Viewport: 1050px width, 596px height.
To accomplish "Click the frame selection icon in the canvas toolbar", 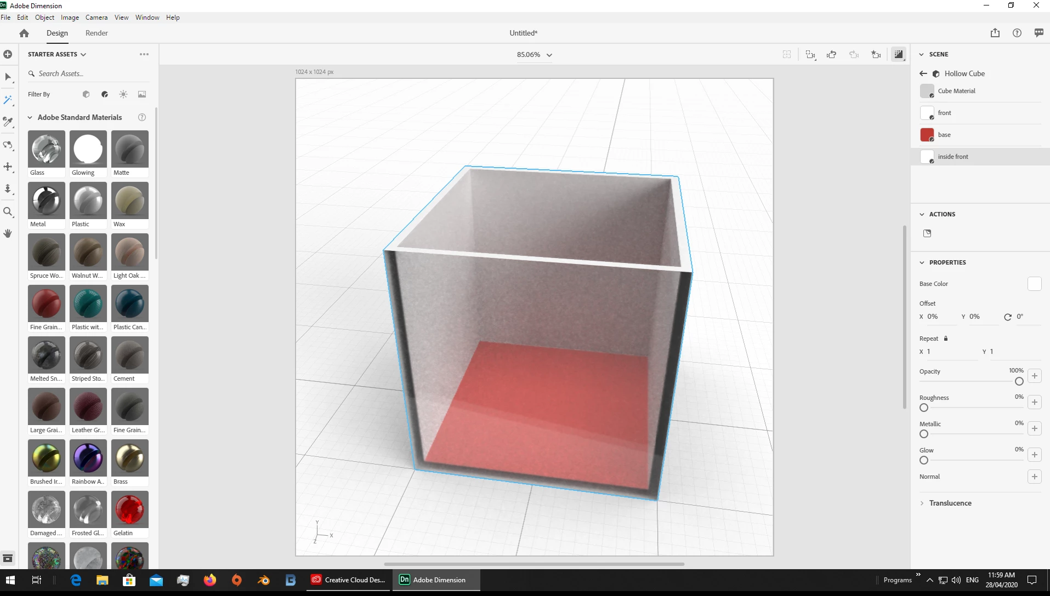I will pyautogui.click(x=787, y=54).
